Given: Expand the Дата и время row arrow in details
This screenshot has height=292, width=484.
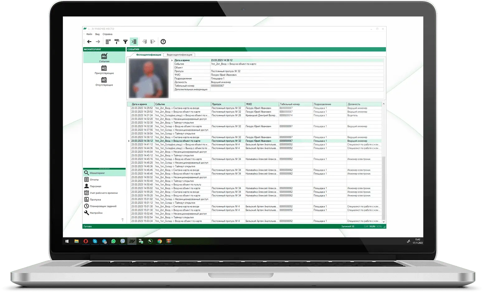Looking at the screenshot, I should pyautogui.click(x=172, y=60).
